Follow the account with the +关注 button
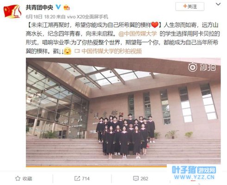The height and width of the screenshot is (185, 227). tap(190, 6)
